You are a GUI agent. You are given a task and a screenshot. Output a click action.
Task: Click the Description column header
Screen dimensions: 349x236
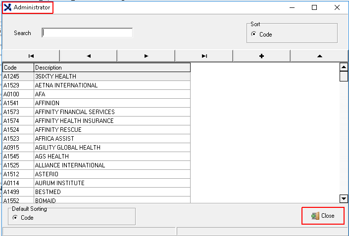point(112,68)
